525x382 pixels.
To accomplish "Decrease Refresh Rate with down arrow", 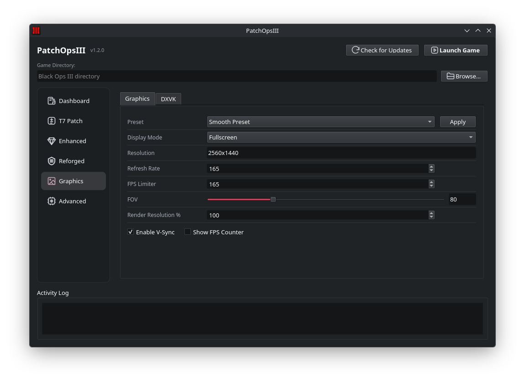I will [431, 170].
